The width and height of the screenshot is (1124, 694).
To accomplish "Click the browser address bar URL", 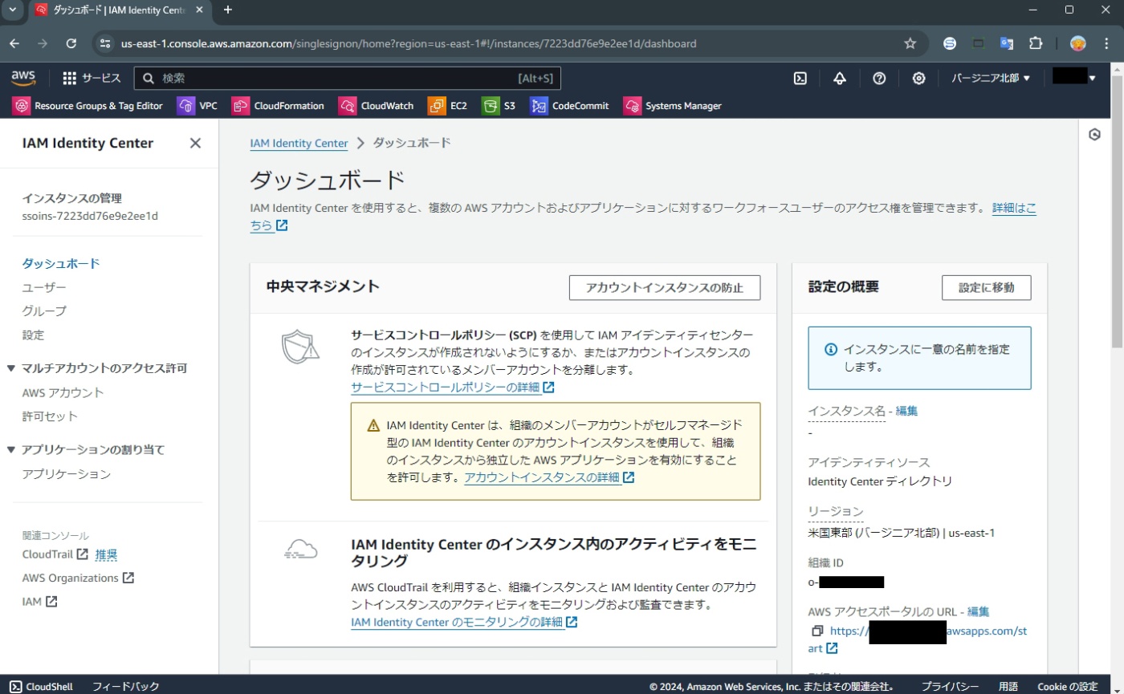I will 409,43.
